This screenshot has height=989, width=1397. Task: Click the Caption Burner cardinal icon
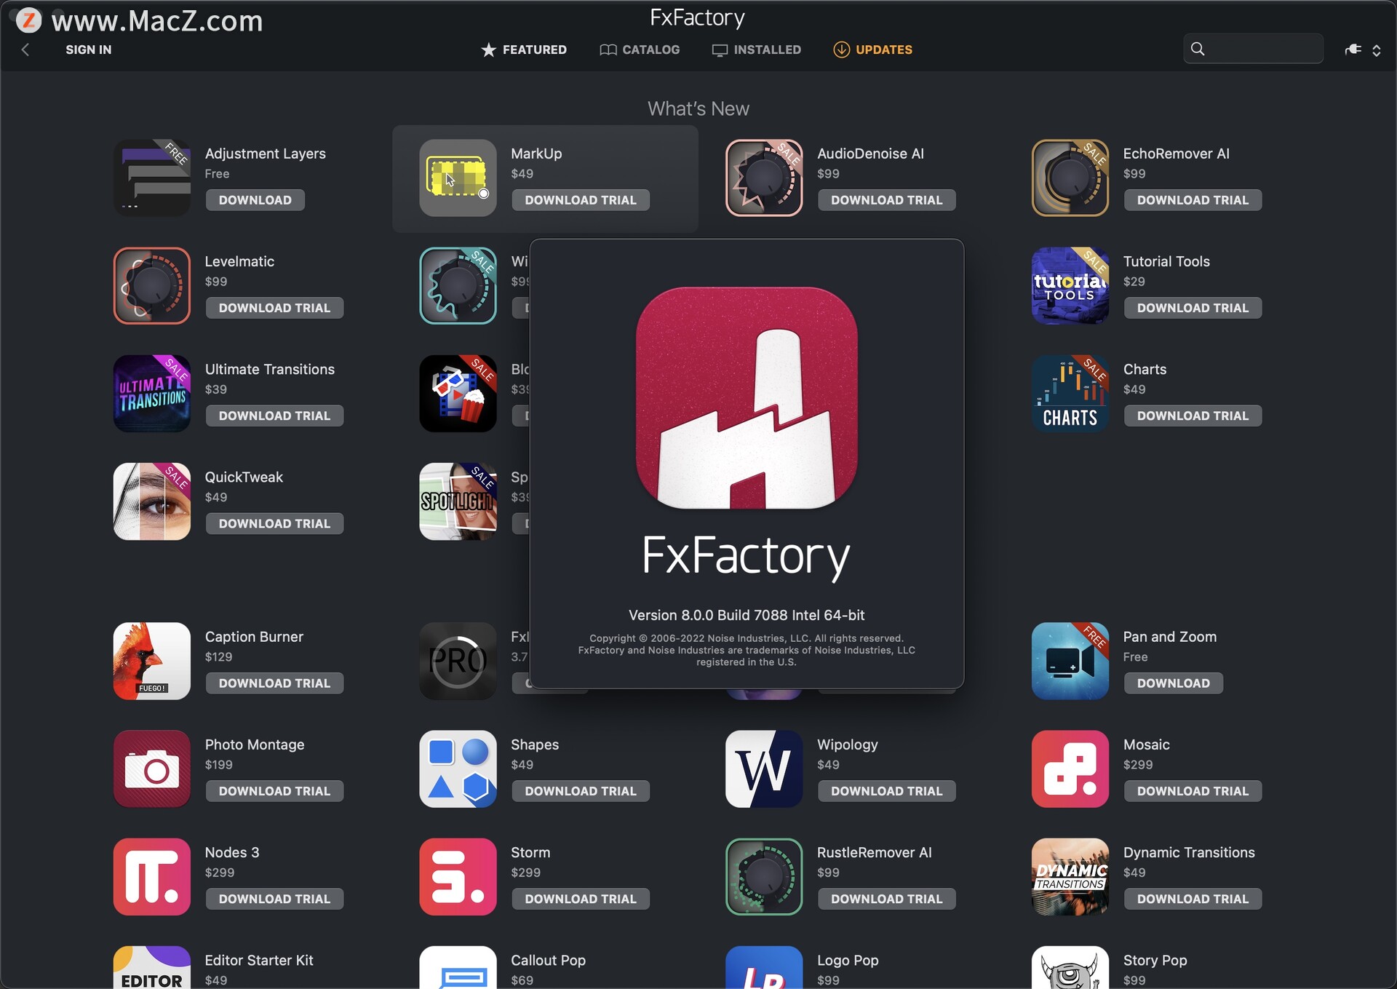(151, 661)
